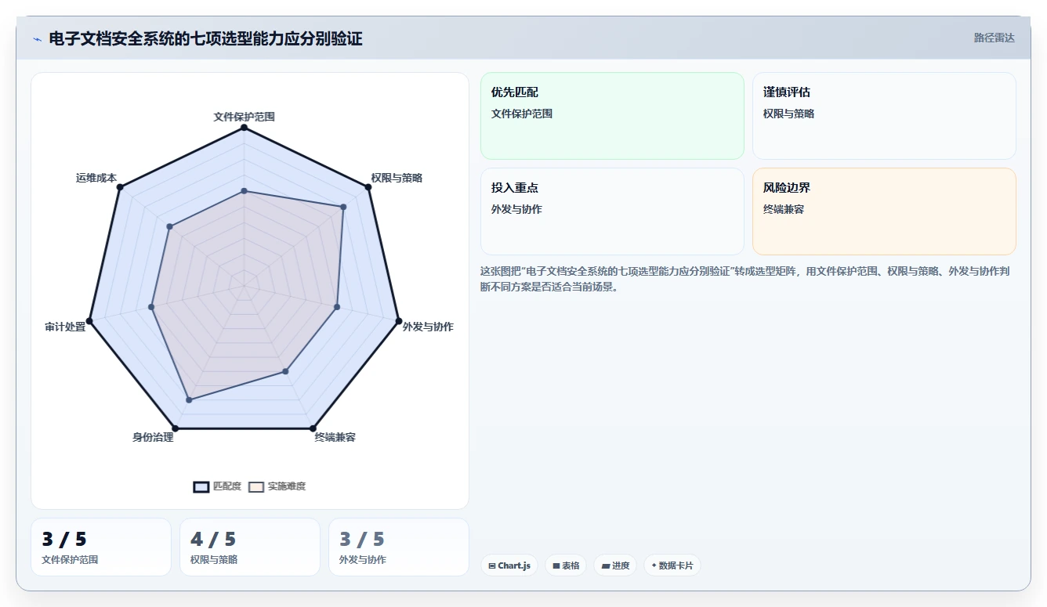Click the inner 实施难度 point on 文件保护范围 axis

(x=245, y=191)
